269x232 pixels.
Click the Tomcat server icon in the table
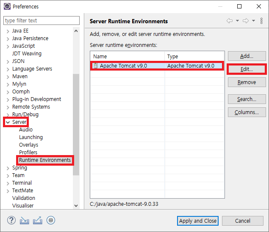coord(96,66)
